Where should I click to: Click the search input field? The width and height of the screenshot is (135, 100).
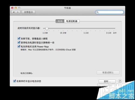(109, 12)
